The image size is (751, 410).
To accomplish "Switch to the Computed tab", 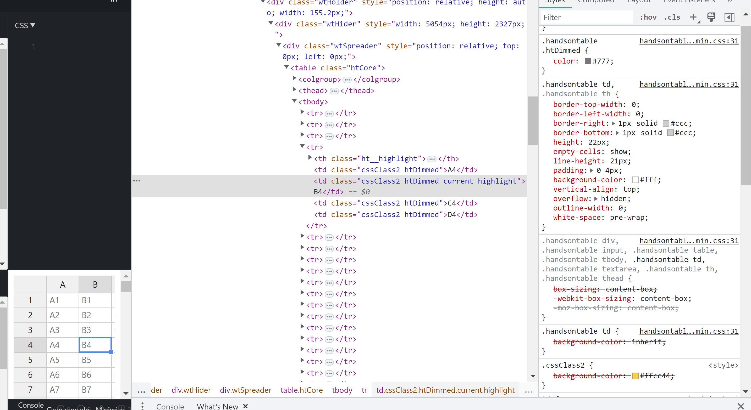I will pyautogui.click(x=596, y=2).
